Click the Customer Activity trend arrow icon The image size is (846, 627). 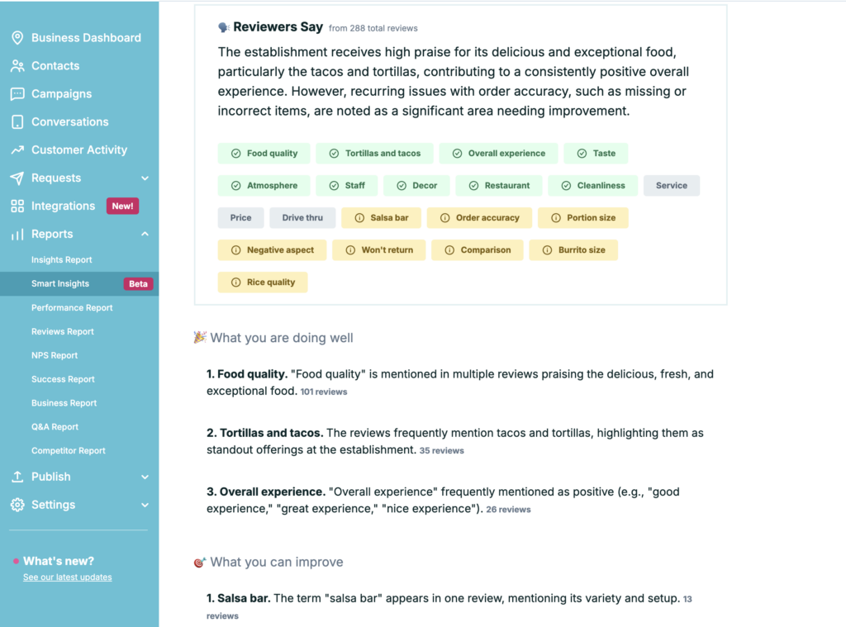17,150
